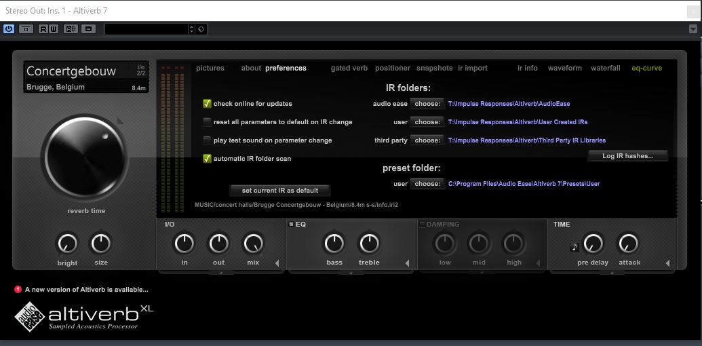Click the attack knob
The image size is (702, 346).
(629, 244)
